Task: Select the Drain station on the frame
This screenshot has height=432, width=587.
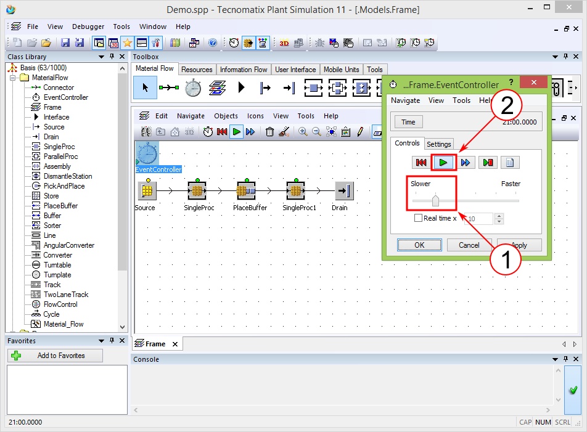Action: 344,191
